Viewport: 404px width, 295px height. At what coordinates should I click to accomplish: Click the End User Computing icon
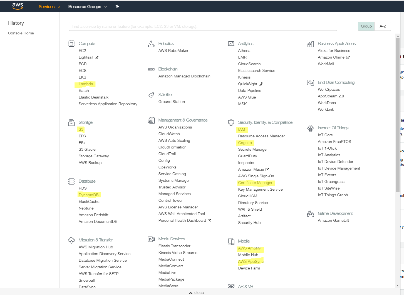(311, 83)
